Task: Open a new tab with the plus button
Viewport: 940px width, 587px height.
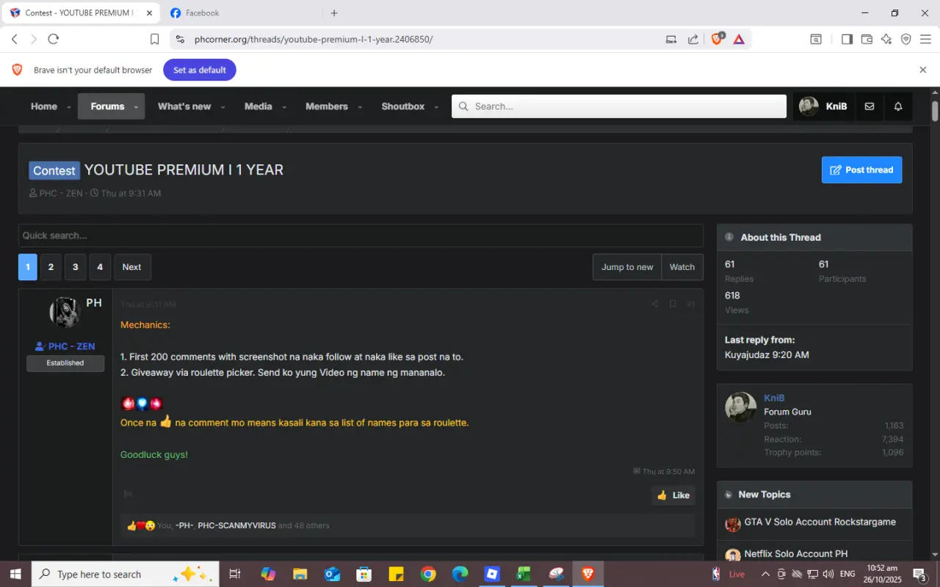Action: (334, 13)
